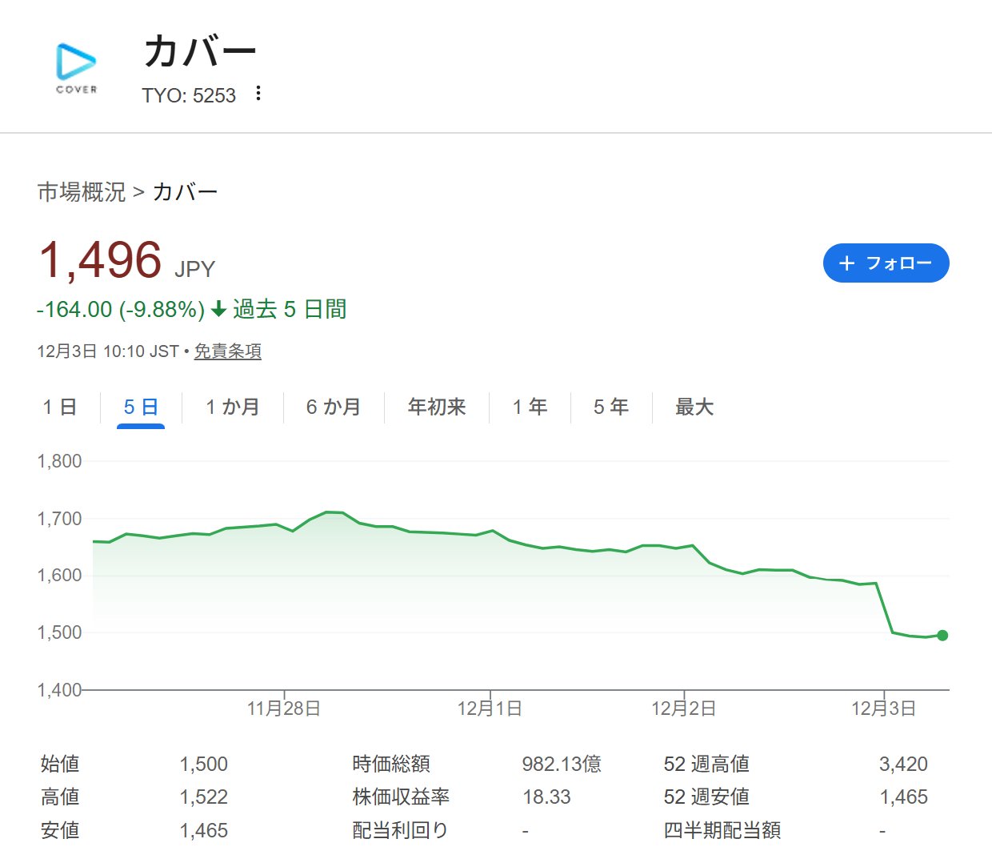
Task: Click the 11月28日 date label on axis
Action: pyautogui.click(x=284, y=708)
